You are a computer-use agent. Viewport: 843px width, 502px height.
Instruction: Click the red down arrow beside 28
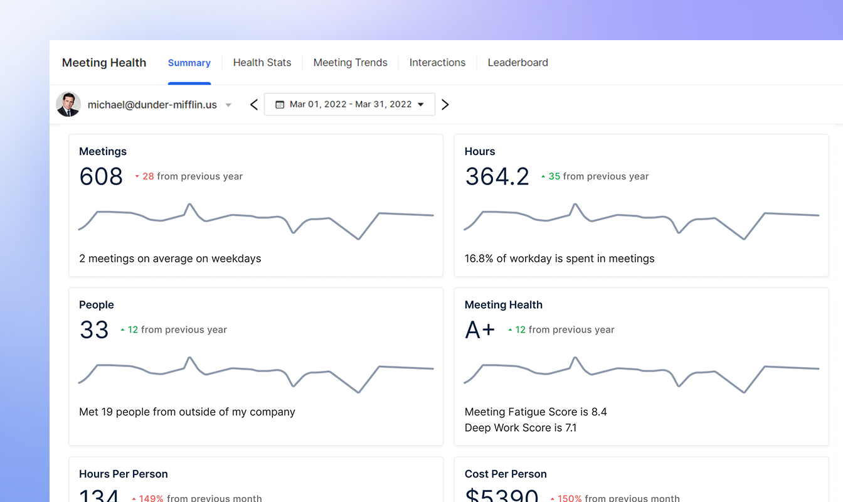pyautogui.click(x=137, y=177)
